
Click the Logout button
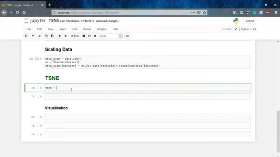click(250, 21)
